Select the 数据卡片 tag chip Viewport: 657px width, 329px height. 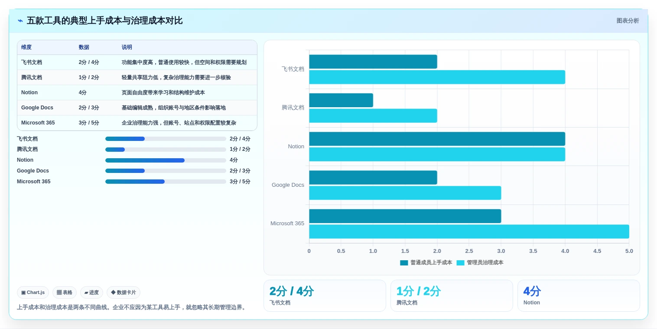[124, 293]
